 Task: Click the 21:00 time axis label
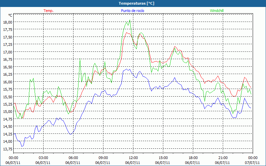point(223,158)
